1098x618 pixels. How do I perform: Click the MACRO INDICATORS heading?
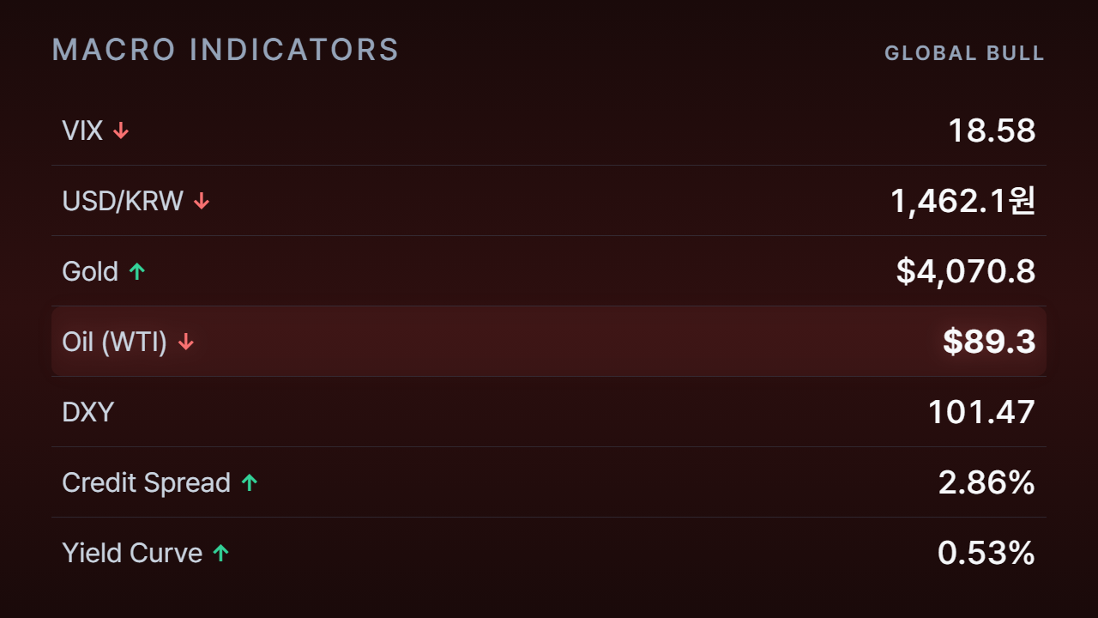226,50
